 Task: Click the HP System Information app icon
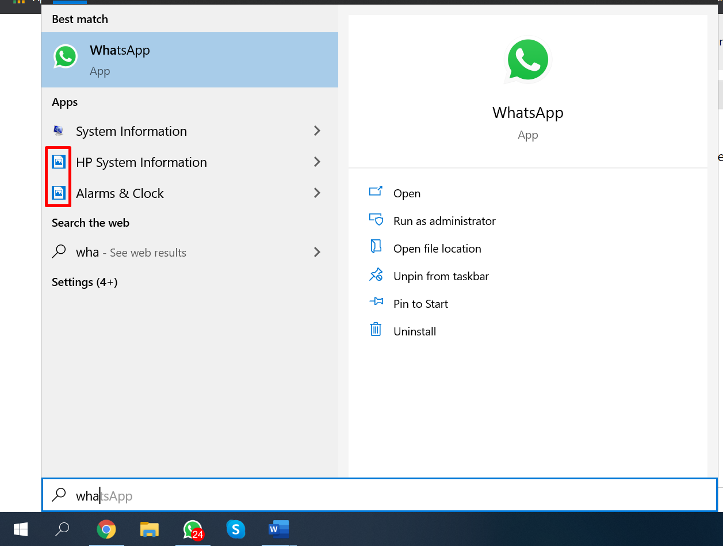pyautogui.click(x=58, y=162)
